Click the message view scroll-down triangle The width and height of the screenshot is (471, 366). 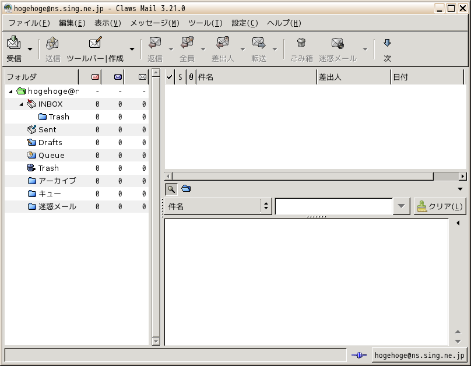click(x=458, y=342)
